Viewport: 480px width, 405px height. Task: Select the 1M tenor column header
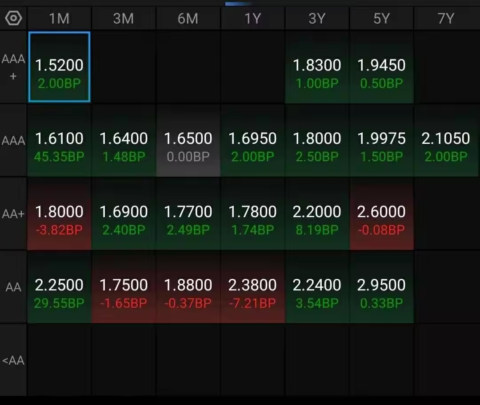(60, 18)
